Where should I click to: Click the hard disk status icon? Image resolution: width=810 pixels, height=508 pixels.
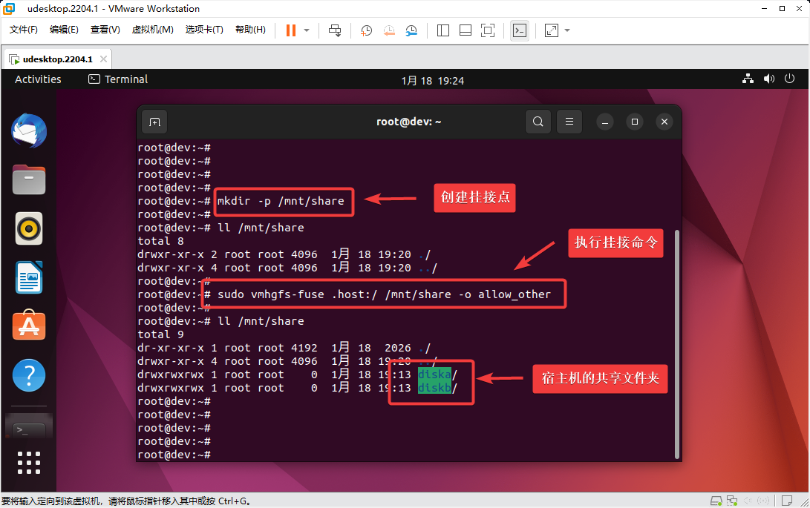click(x=716, y=501)
